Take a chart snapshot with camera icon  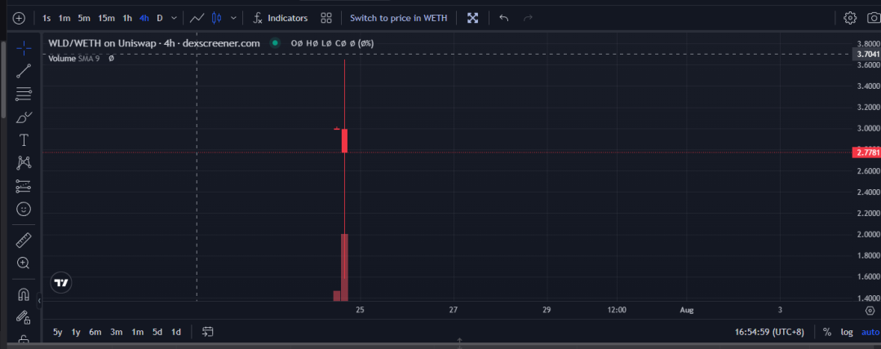click(x=874, y=18)
